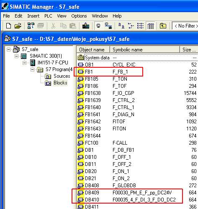Select the Sources folder in tree
The width and height of the screenshot is (198, 209).
pyautogui.click(x=58, y=76)
